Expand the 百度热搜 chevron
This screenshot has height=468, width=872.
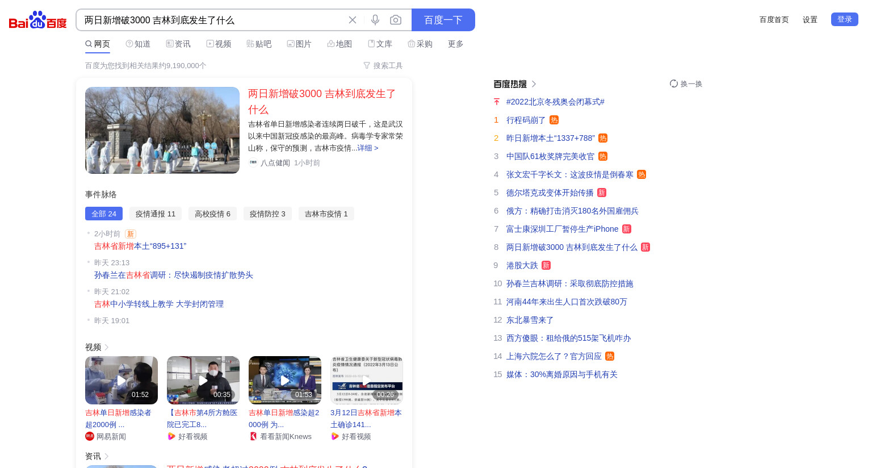tap(534, 84)
